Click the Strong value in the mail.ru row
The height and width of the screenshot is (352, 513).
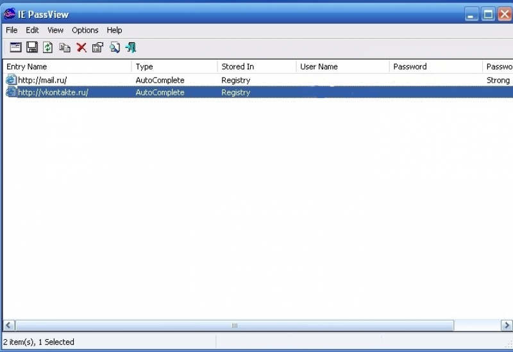498,81
